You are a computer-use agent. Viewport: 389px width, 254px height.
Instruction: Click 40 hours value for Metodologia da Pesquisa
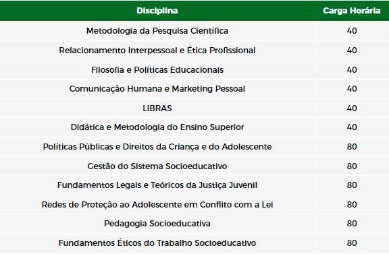[x=352, y=31]
